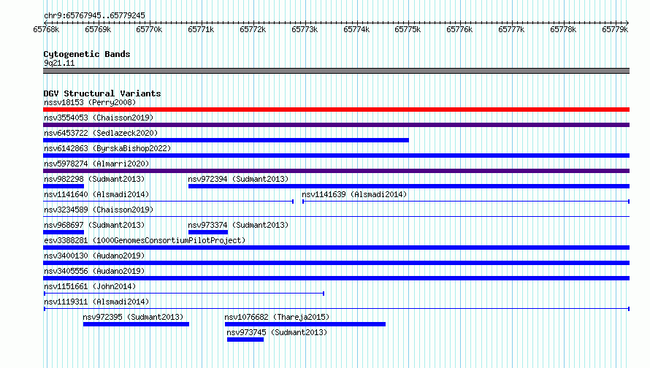Click the 65770k ruler tick label

pyautogui.click(x=149, y=29)
